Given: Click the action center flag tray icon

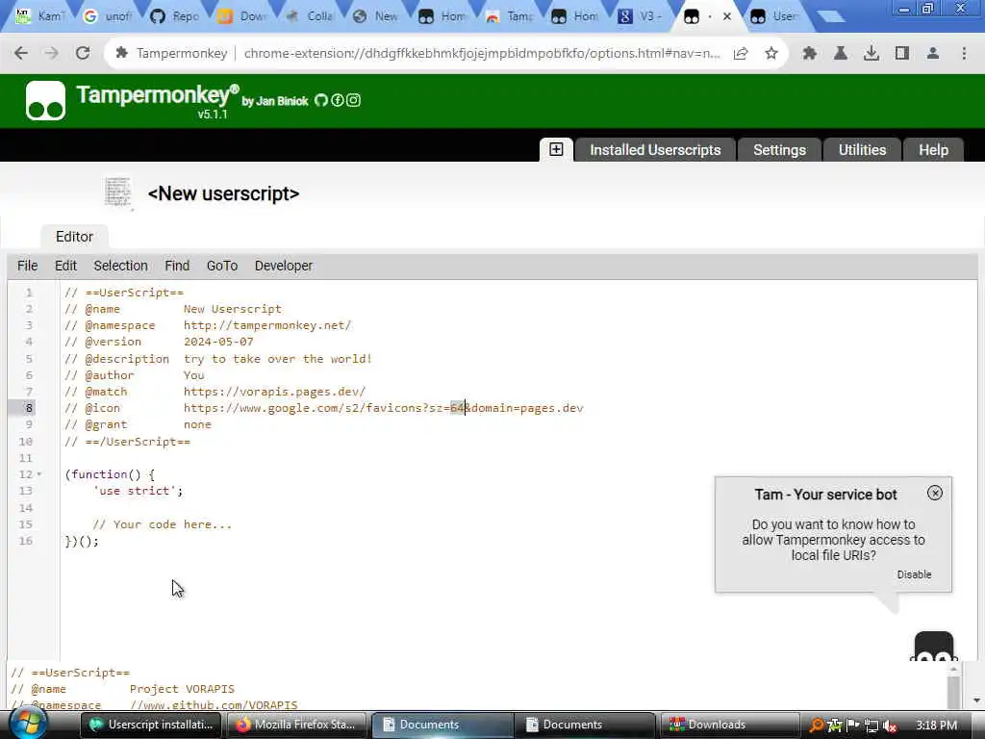Looking at the screenshot, I should tap(853, 726).
